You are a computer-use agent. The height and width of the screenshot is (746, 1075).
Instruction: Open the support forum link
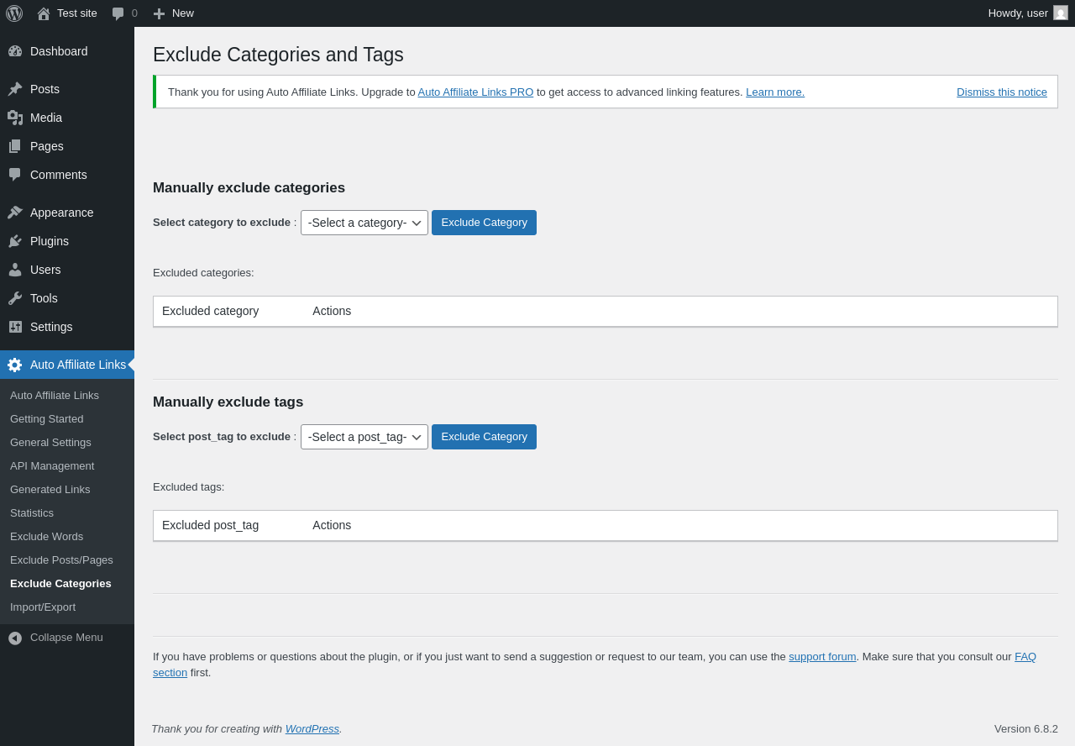coord(822,656)
